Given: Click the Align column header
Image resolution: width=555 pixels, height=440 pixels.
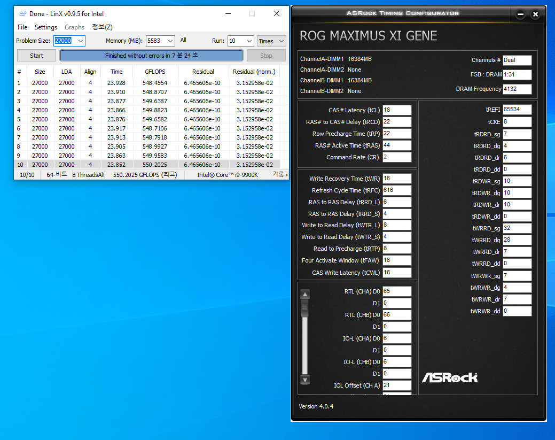Looking at the screenshot, I should pos(90,72).
